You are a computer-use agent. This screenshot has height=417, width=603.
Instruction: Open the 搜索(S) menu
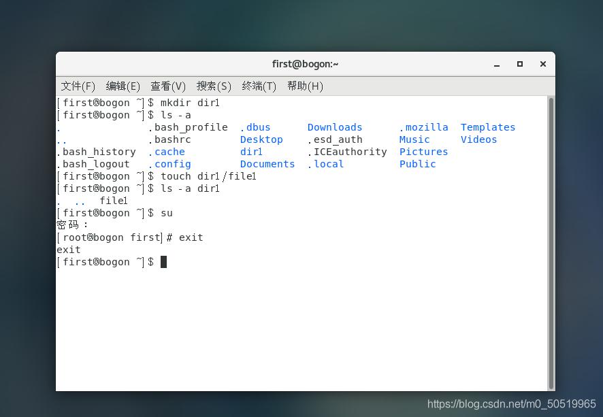pyautogui.click(x=214, y=86)
